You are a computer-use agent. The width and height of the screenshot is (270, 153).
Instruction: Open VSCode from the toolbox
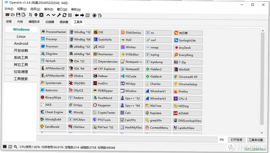[131, 76]
